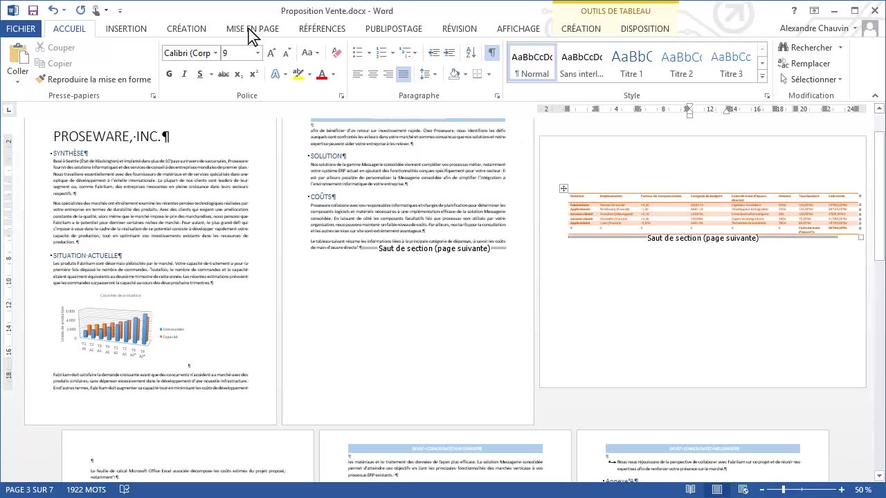Viewport: 886px width, 498px height.
Task: Toggle underline formatting (S)
Action: point(199,74)
